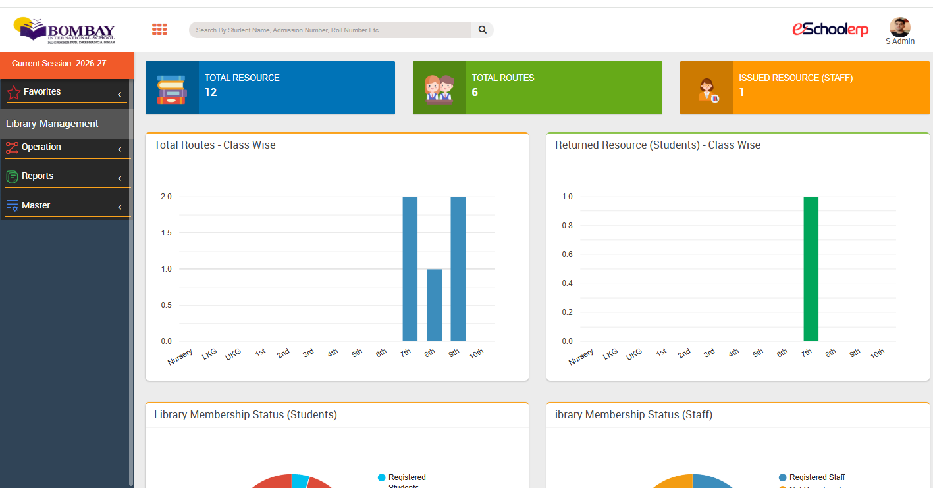Image resolution: width=933 pixels, height=488 pixels.
Task: Click the Favorites star icon
Action: coord(13,92)
